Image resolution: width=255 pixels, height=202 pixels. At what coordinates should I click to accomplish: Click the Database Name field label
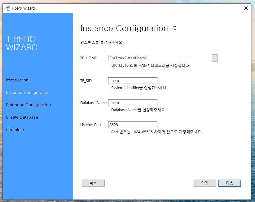click(x=93, y=103)
